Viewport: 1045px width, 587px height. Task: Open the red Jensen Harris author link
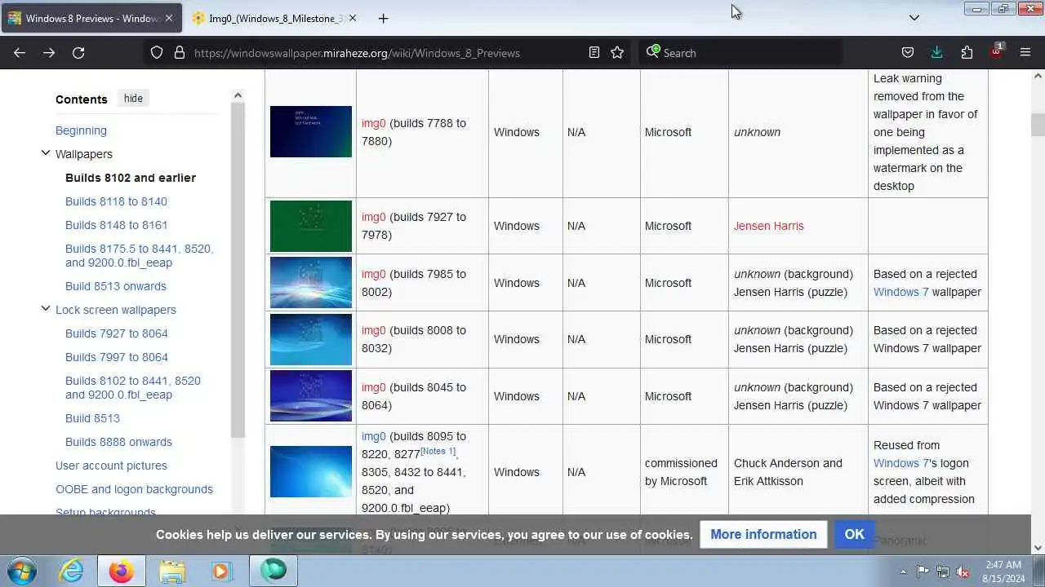[x=768, y=226]
